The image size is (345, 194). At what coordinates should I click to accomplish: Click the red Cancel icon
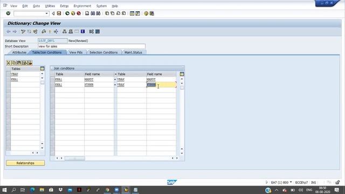[79, 13]
